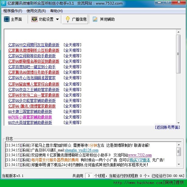This screenshot has width=187, height=187.
Task: Open link 亿家QQ留言懒人管家综合最新版
Action: click(x=34, y=84)
